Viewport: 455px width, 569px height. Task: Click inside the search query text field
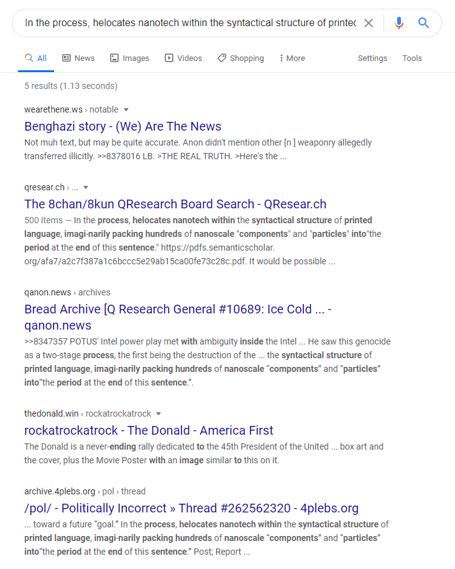(190, 23)
